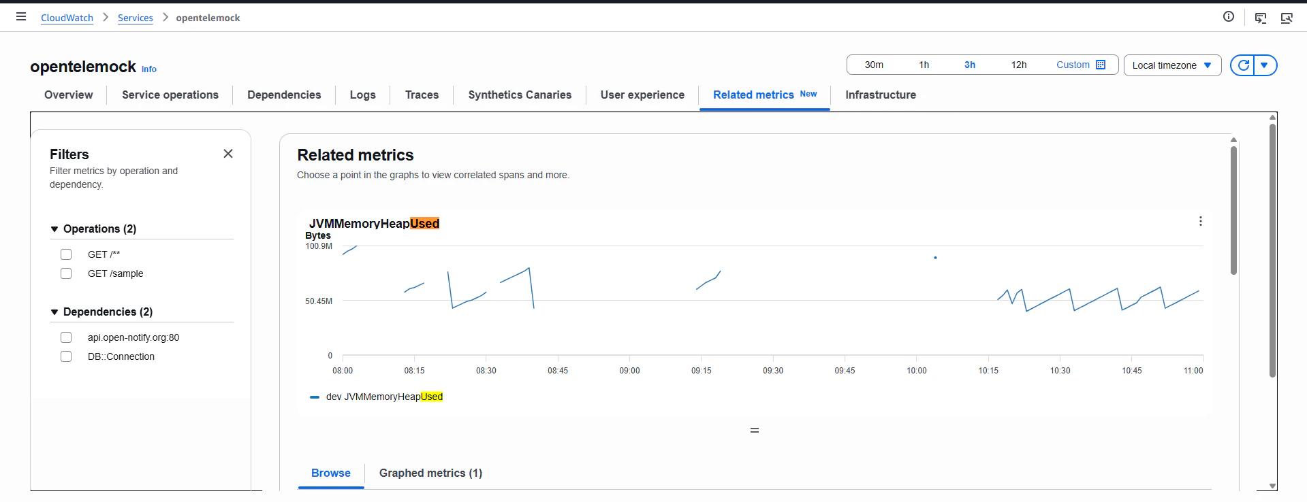Go to the Services breadcrumb link
Viewport: 1307px width, 502px height.
pyautogui.click(x=136, y=18)
